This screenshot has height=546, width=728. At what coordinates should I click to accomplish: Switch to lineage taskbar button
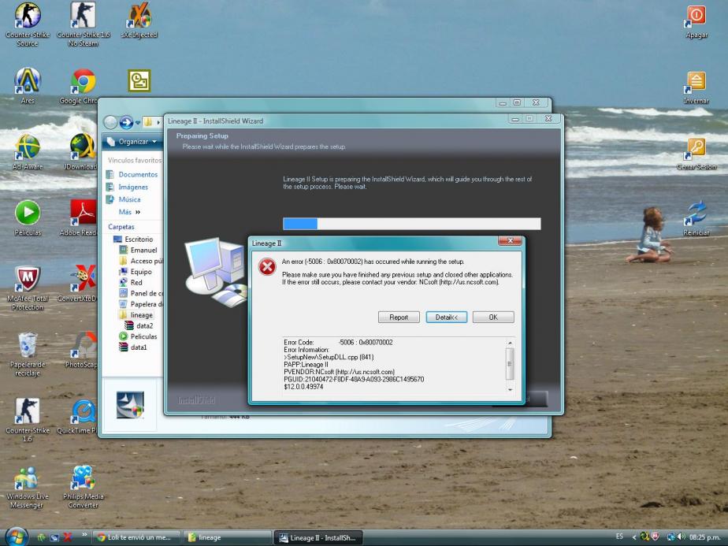(x=227, y=537)
